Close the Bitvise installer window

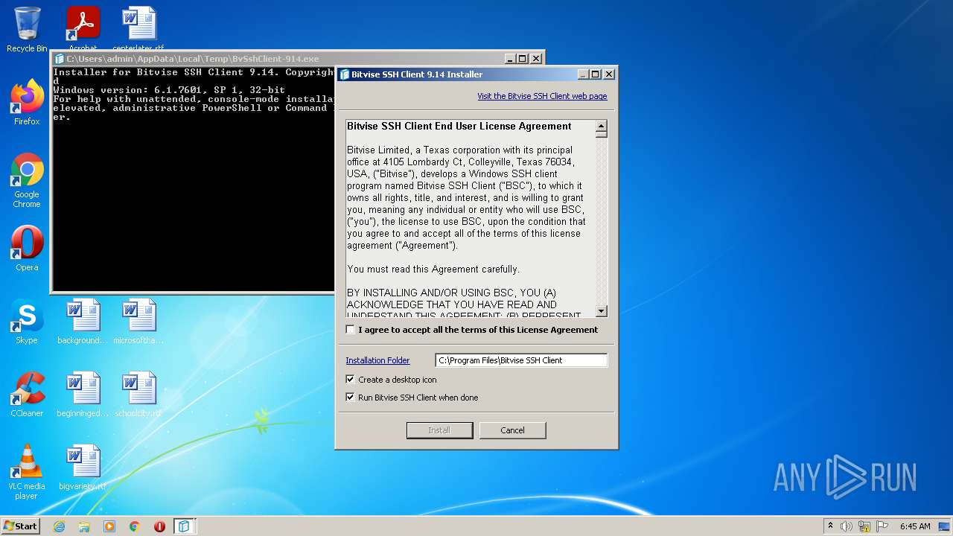[609, 74]
